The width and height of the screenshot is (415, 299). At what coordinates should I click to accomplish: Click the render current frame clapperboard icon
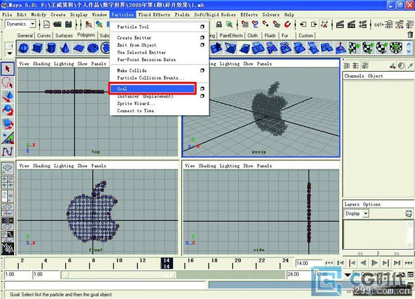point(340,25)
